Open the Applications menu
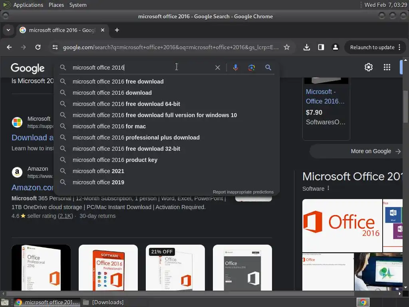The height and width of the screenshot is (307, 409). point(28,5)
